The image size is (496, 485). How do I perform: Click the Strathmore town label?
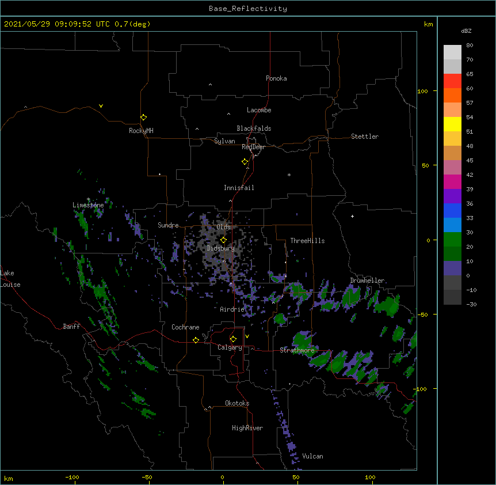[x=297, y=350]
